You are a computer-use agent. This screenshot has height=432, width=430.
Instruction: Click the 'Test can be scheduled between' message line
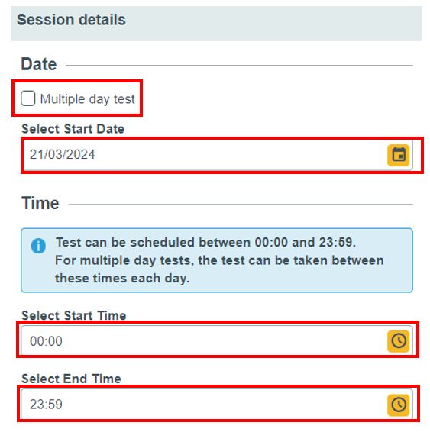coord(205,243)
